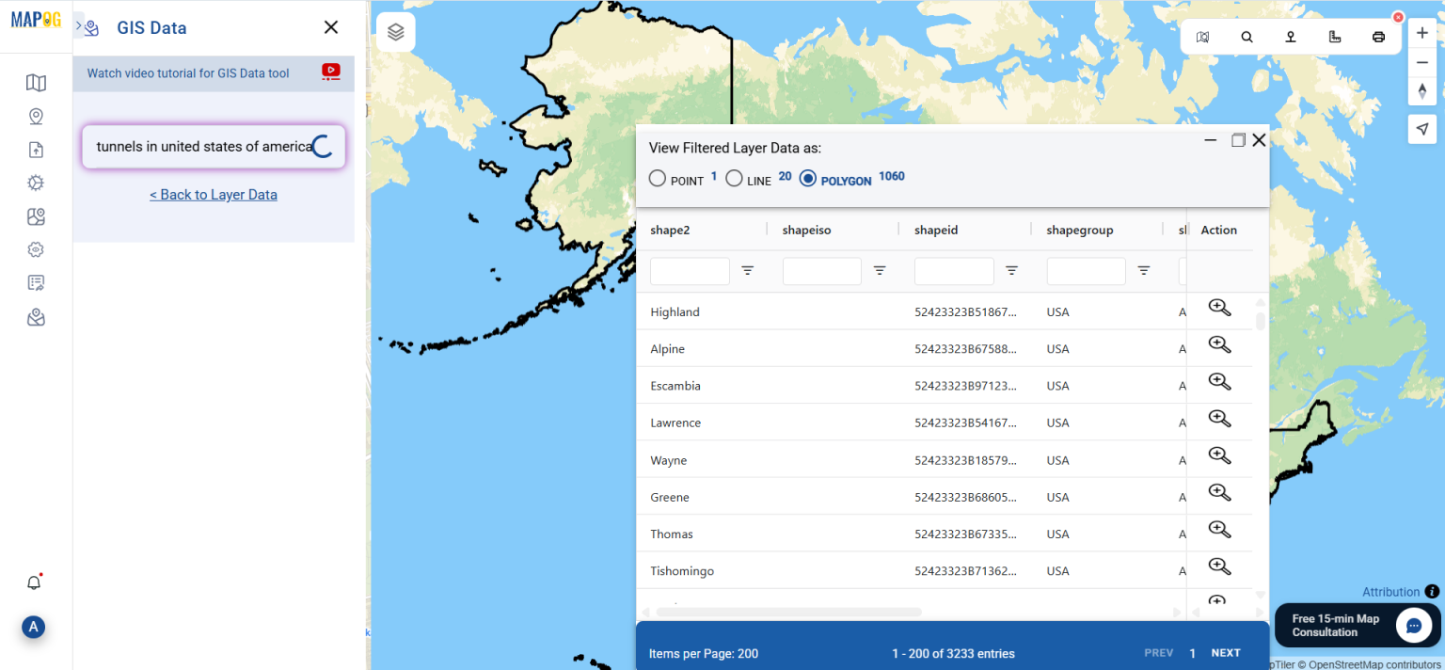Follow the Back to Layer Data link
This screenshot has height=670, width=1445.
214,194
